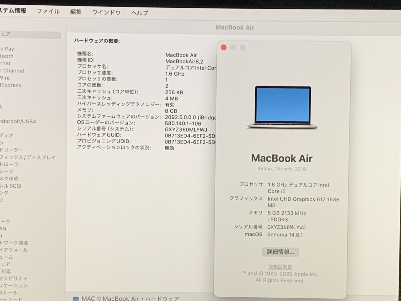
Task: Select the パラレルSCSI sidebar item
Action: point(11,186)
